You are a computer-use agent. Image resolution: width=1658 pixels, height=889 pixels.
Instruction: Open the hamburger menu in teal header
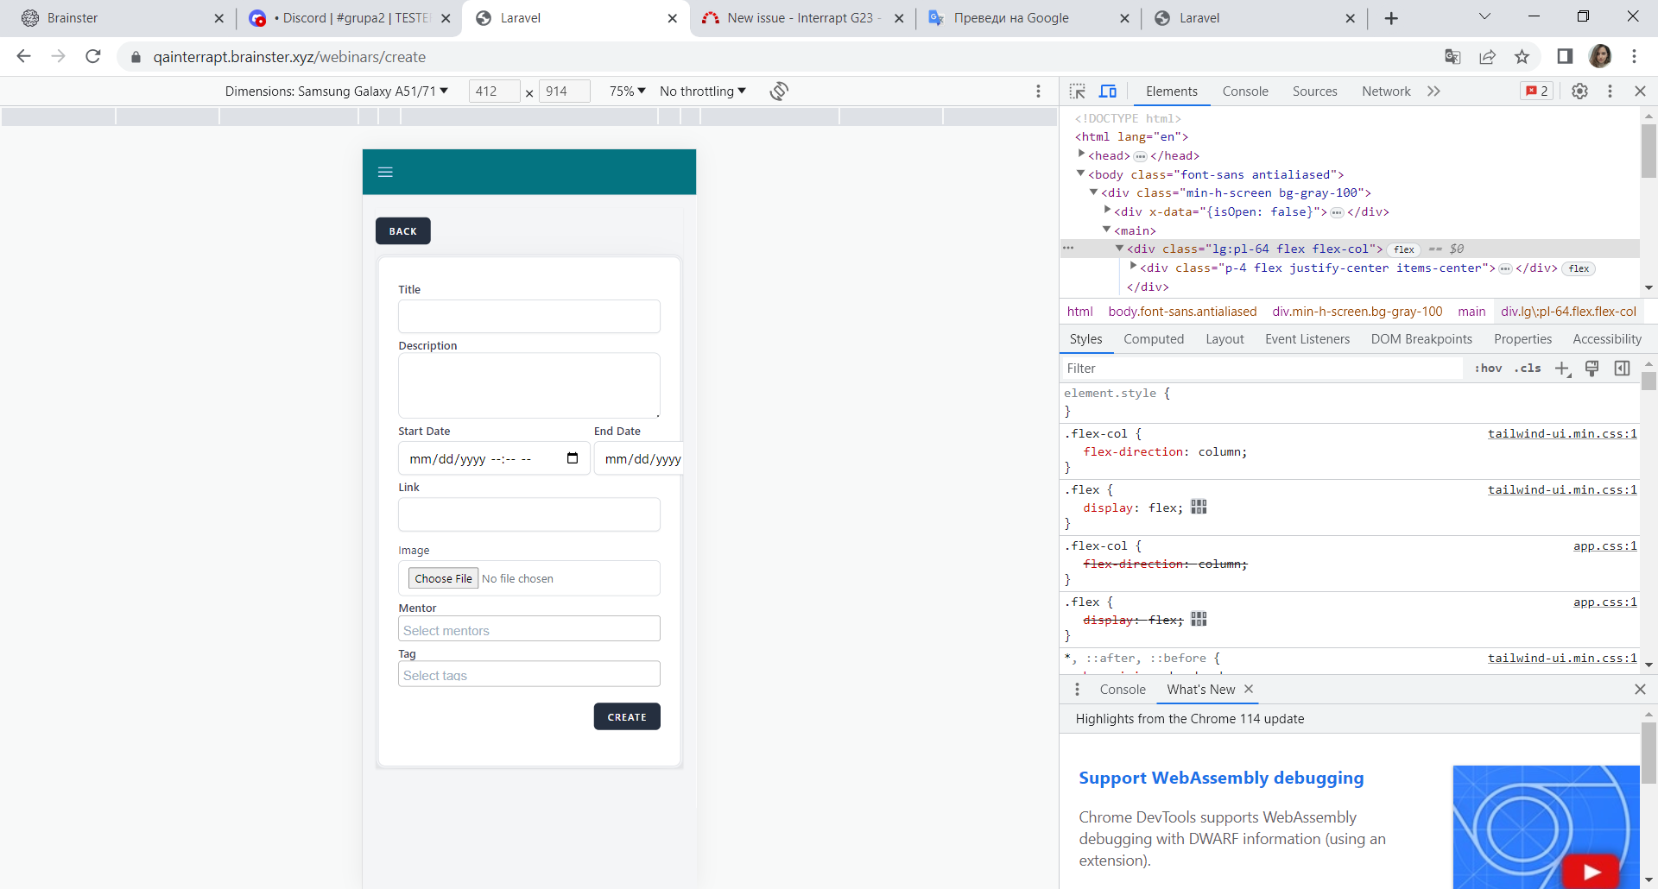[385, 173]
